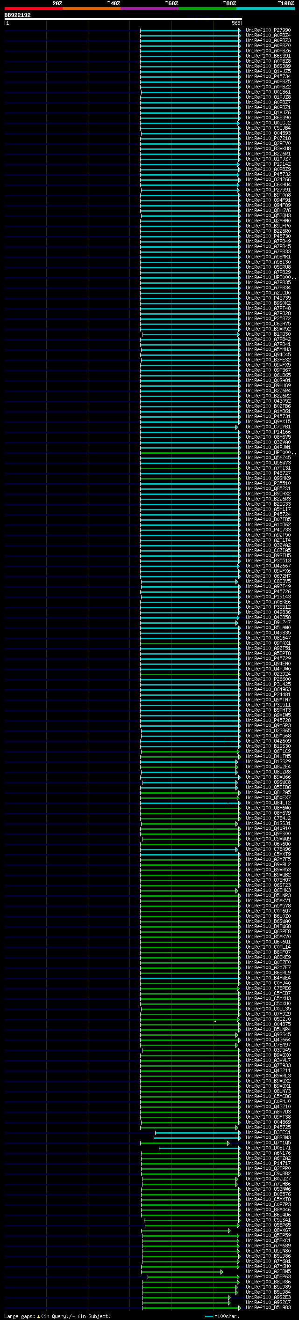Select hit label UniRef100_A2IBN5
Viewport: 299px width, 1320px height.
[x=268, y=1272]
